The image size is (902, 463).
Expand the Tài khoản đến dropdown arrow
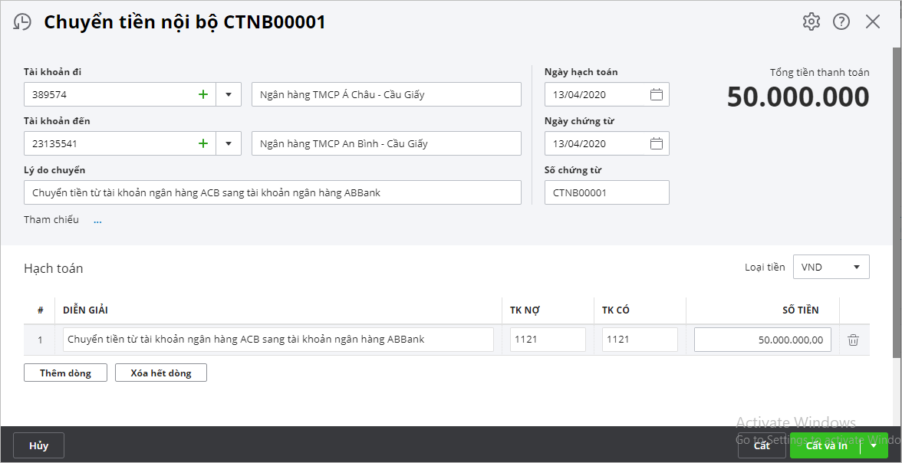229,143
